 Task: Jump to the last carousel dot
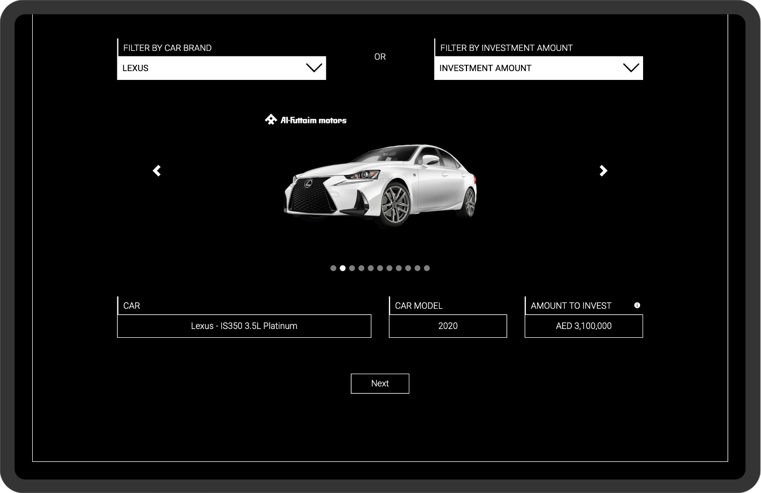427,268
